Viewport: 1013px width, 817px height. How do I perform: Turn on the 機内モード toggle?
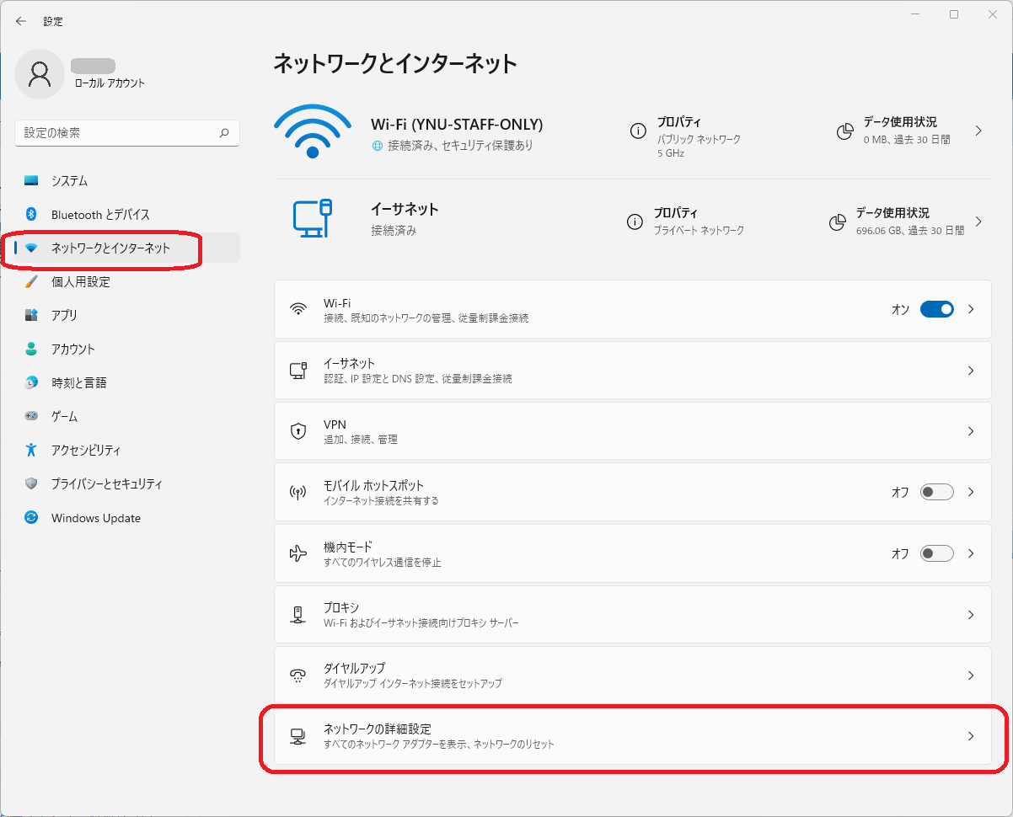[936, 553]
